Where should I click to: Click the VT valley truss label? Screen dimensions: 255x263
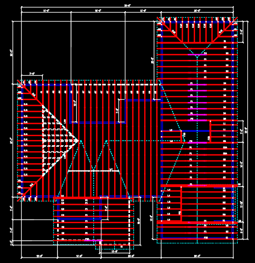111,170
